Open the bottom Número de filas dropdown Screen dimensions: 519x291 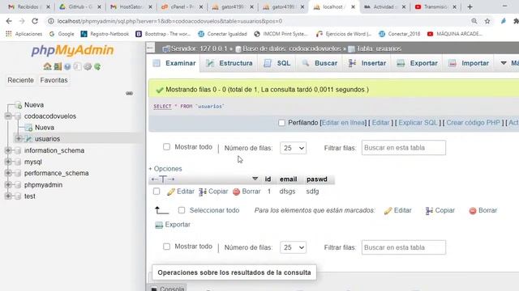[x=293, y=247]
